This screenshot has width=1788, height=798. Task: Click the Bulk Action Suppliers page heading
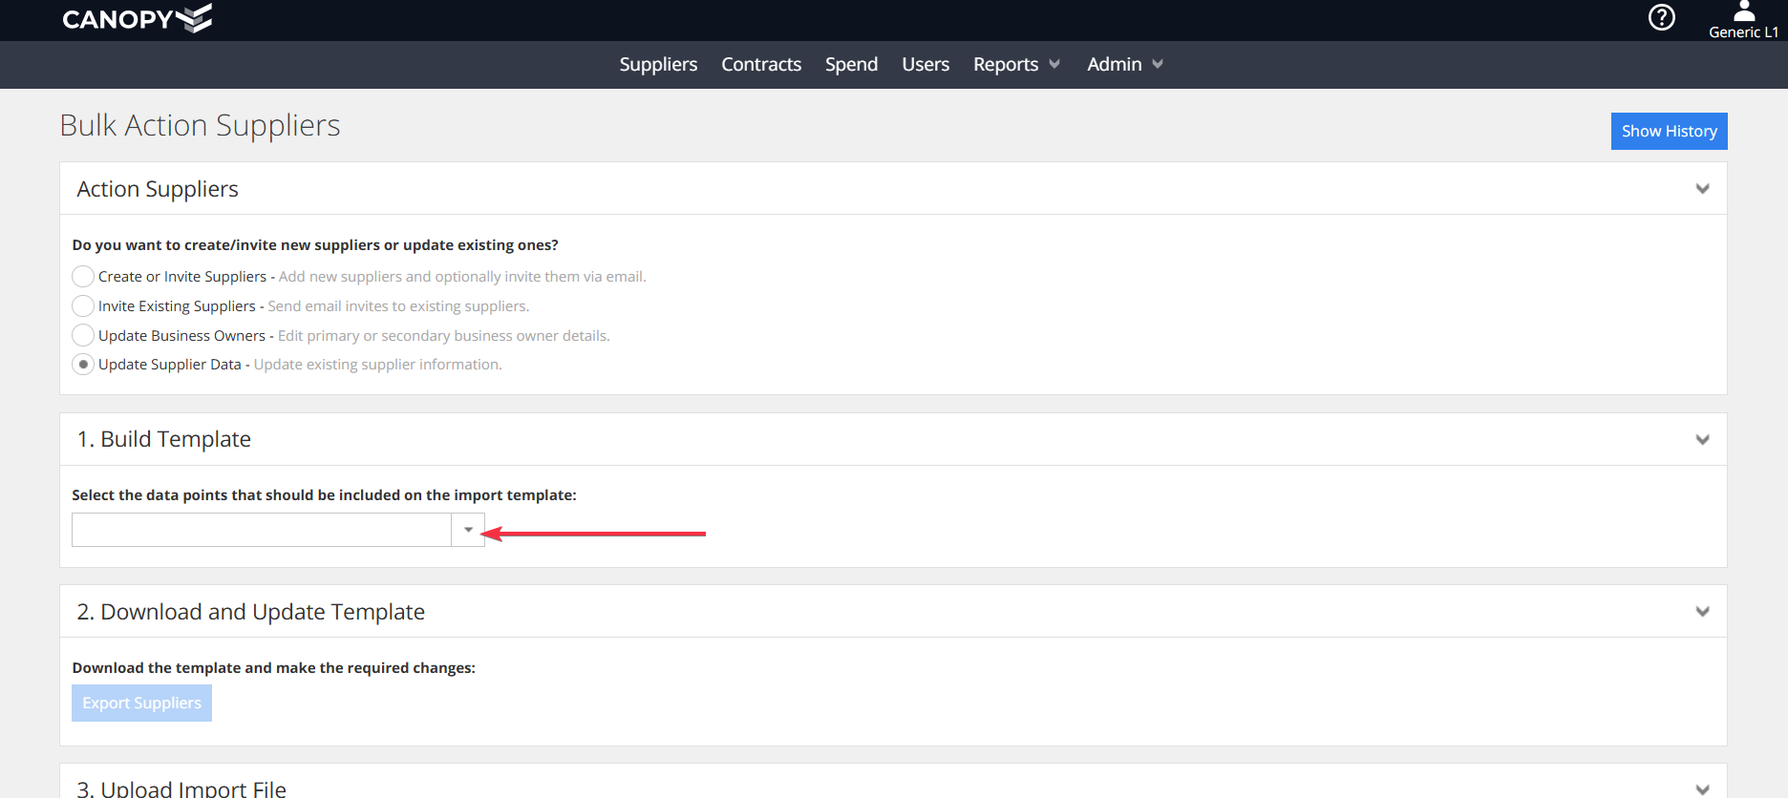(200, 125)
